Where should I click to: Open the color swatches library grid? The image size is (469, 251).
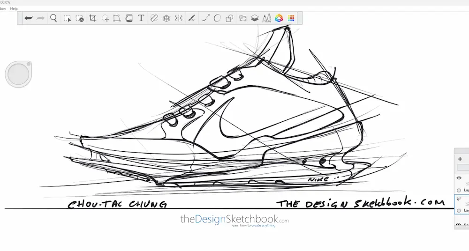291,18
